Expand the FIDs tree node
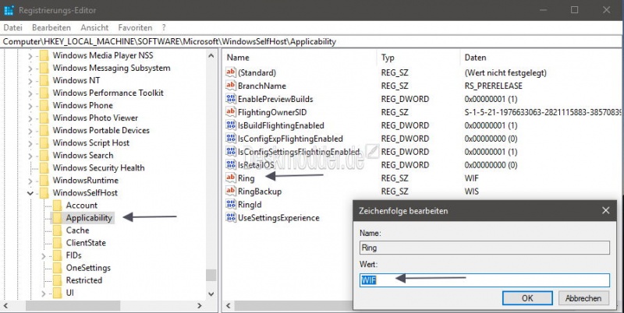The image size is (624, 313). tap(44, 255)
